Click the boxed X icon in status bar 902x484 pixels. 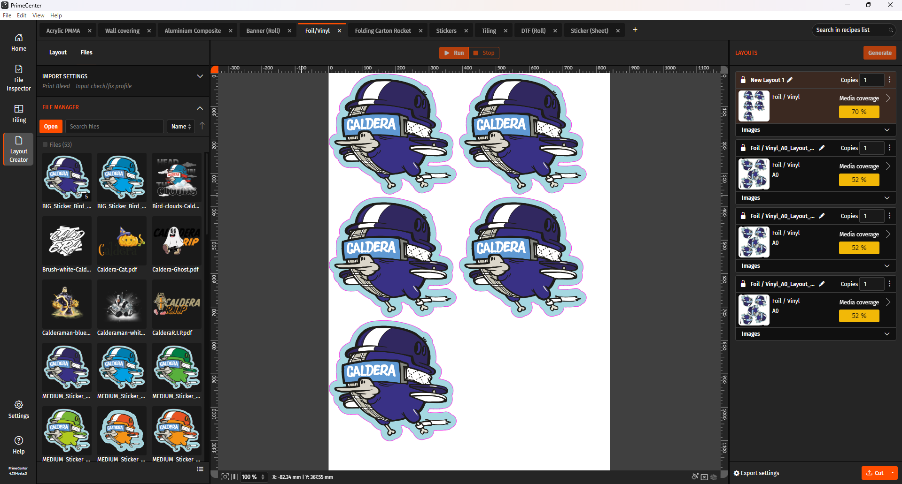(x=704, y=477)
